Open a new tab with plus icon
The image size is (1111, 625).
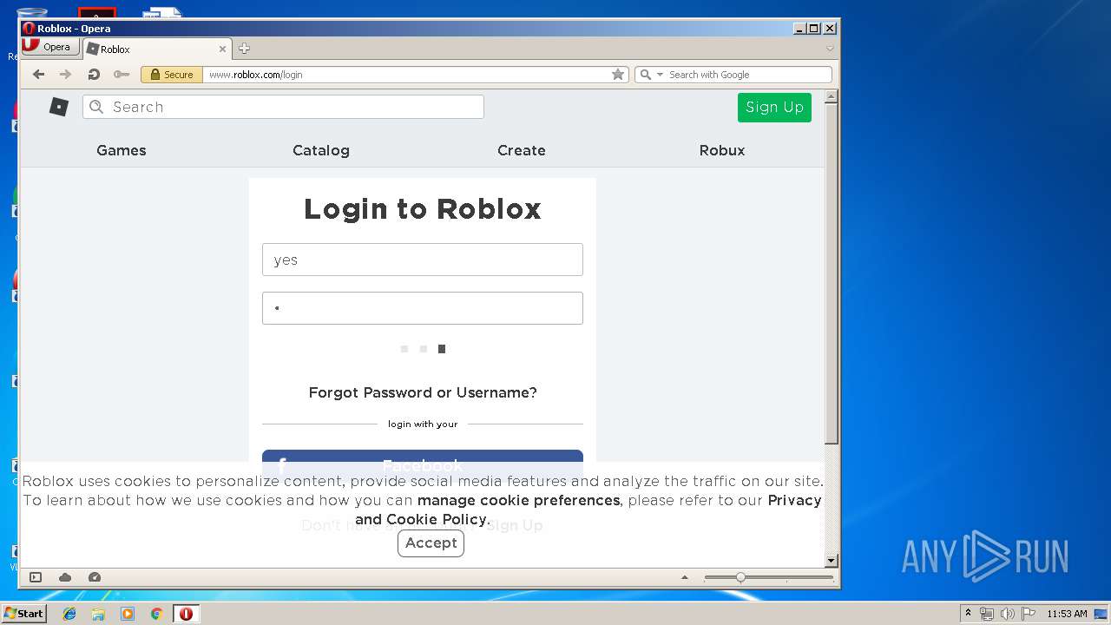click(x=244, y=49)
